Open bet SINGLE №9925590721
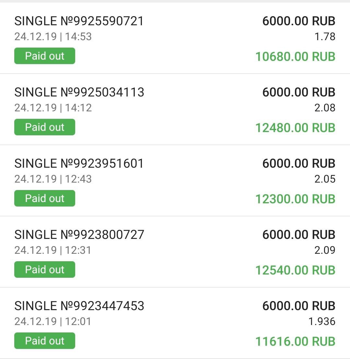The image size is (350, 359). [x=79, y=21]
